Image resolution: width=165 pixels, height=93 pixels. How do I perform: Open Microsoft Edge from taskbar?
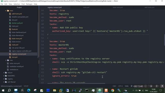[29, 90]
